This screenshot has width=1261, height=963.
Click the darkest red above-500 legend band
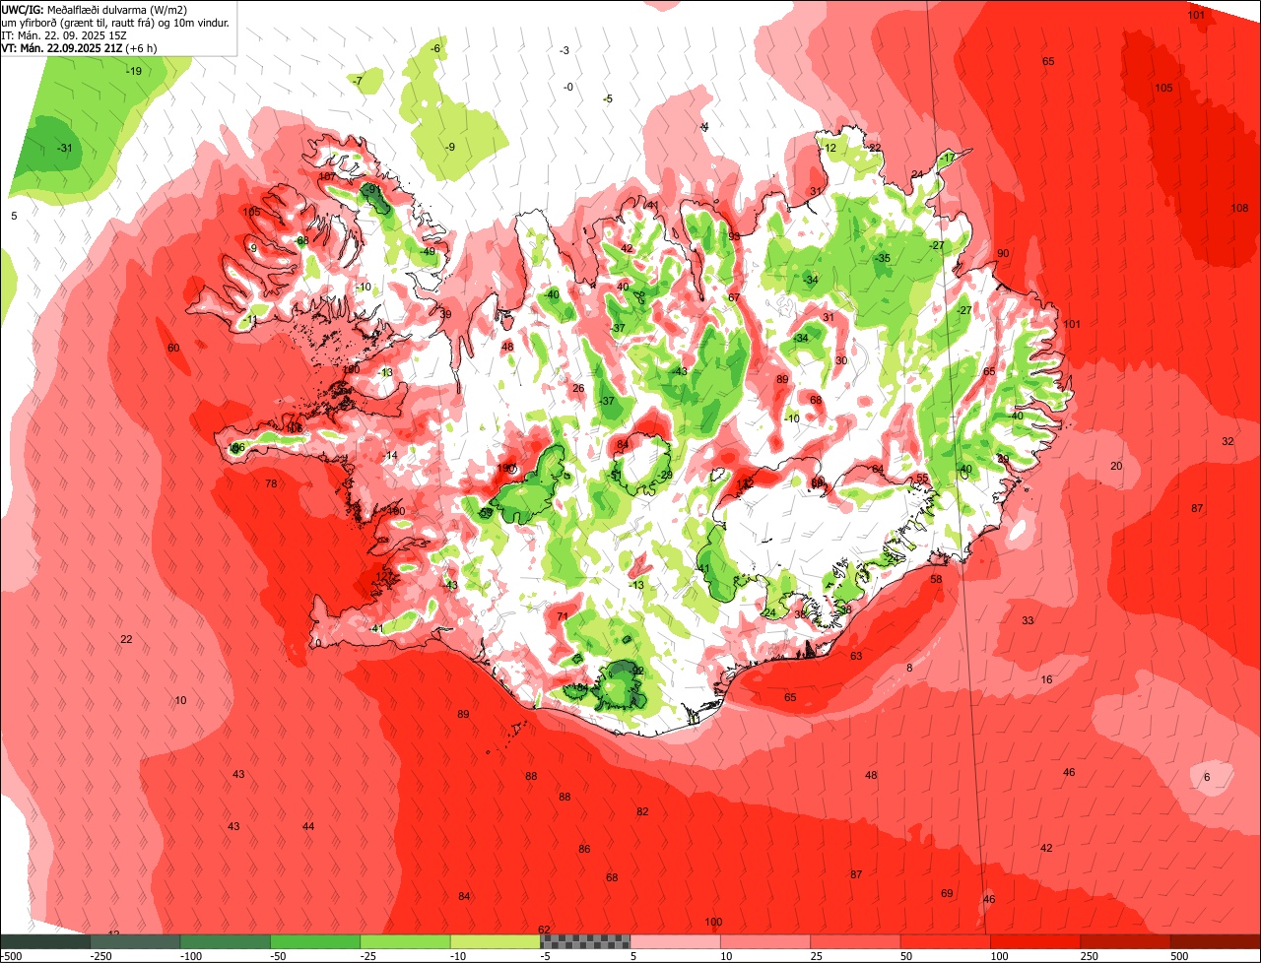click(x=1216, y=941)
